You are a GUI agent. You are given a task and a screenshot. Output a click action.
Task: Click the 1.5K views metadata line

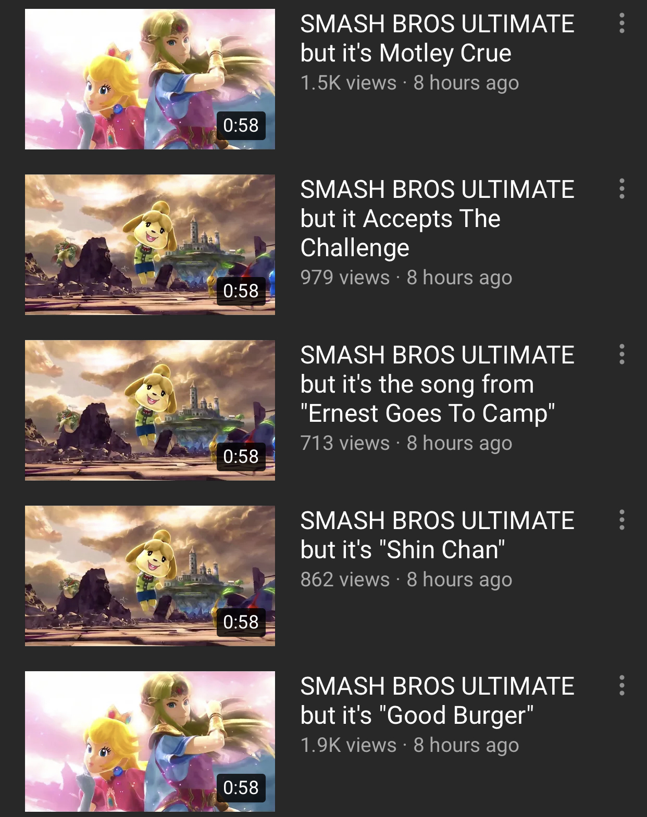[409, 83]
